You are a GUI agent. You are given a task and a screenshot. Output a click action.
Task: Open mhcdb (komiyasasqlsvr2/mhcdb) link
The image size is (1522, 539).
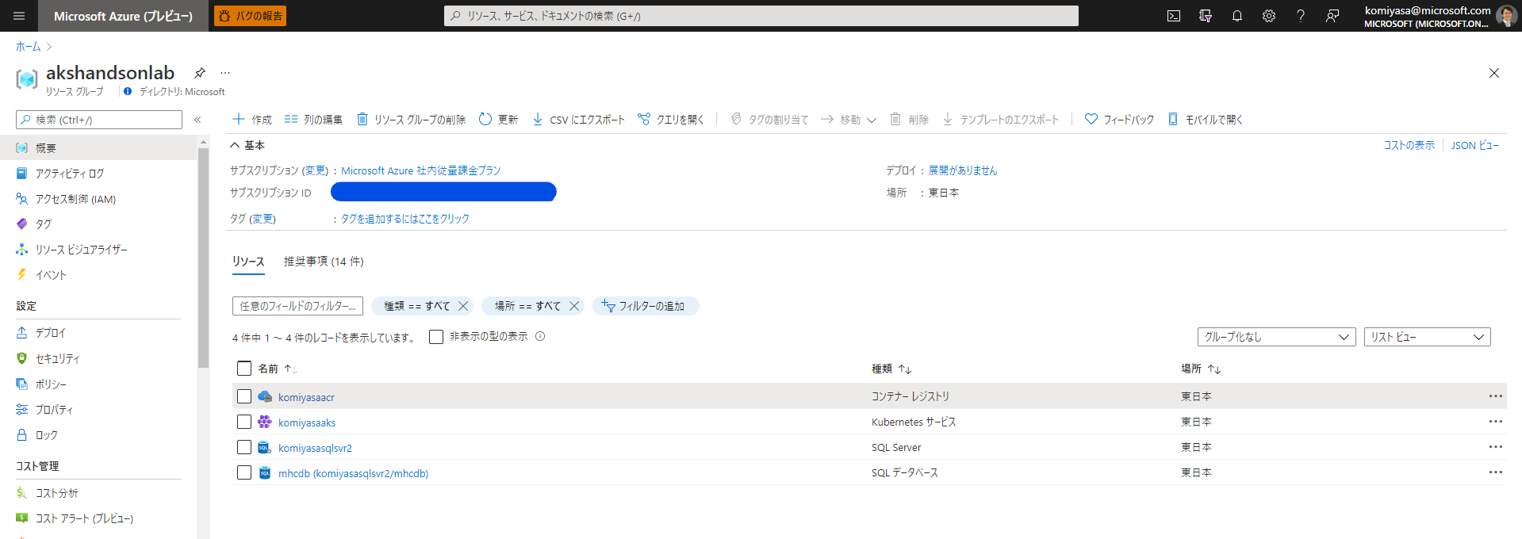pyautogui.click(x=353, y=473)
